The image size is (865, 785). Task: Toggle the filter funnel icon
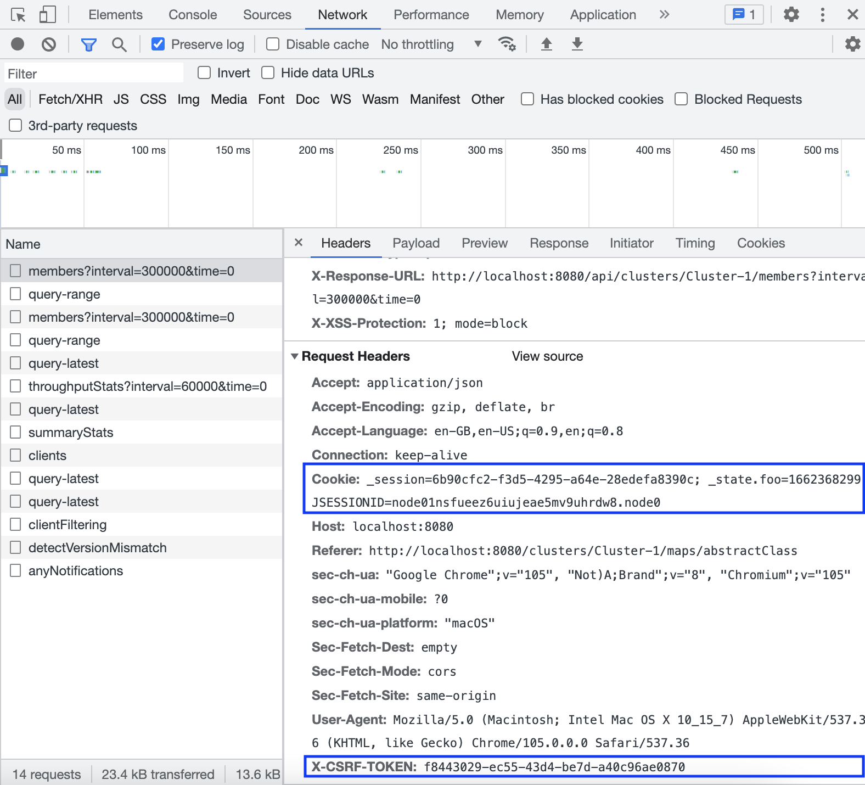click(x=88, y=44)
